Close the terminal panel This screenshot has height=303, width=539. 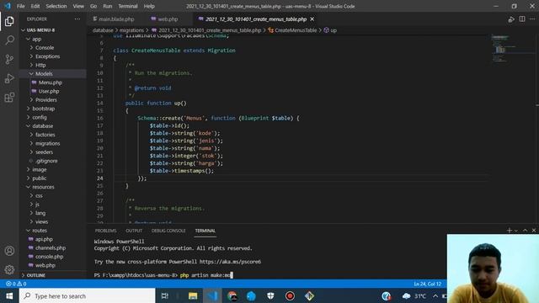pyautogui.click(x=534, y=231)
